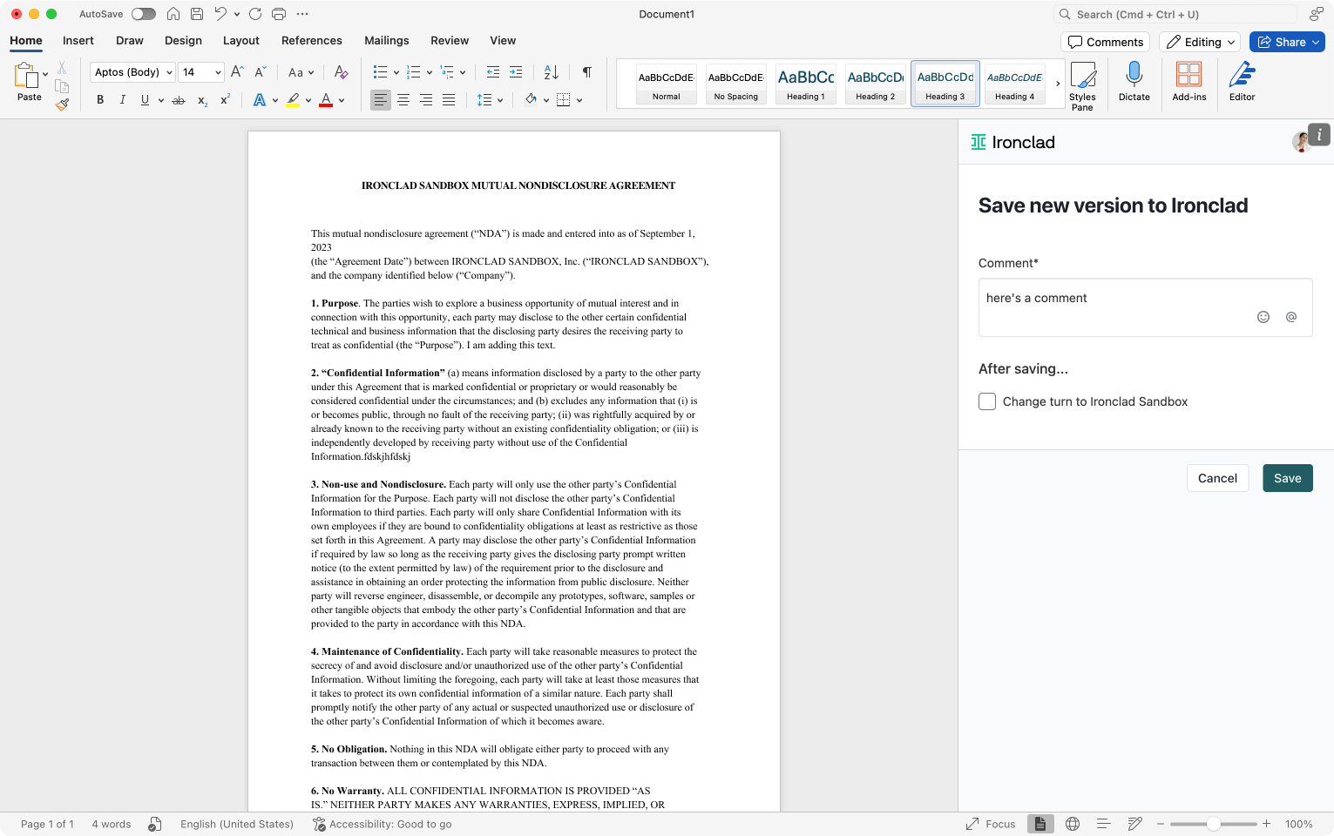1334x836 pixels.
Task: Mention someone with the @ icon
Action: click(x=1291, y=317)
